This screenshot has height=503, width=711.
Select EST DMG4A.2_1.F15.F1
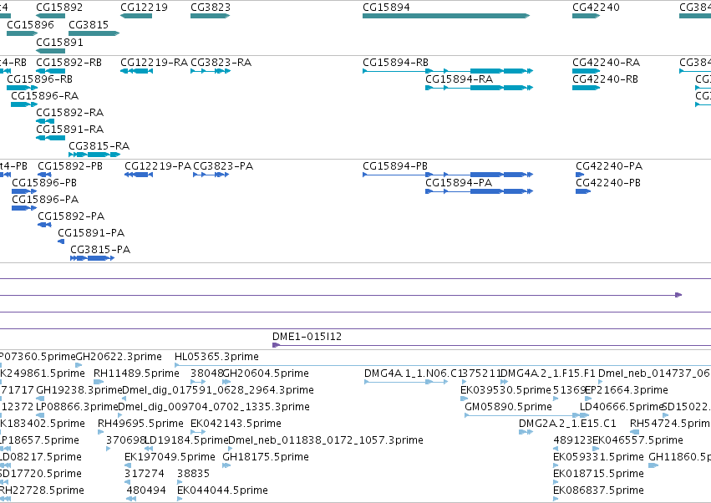(548, 373)
